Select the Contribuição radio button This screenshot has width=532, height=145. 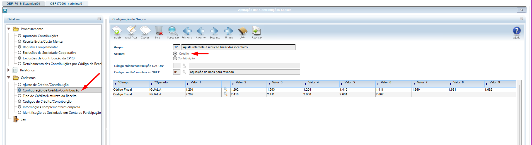click(x=175, y=58)
